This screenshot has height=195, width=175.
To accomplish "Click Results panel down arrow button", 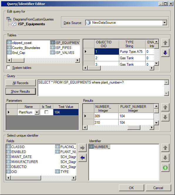I will [165, 117].
